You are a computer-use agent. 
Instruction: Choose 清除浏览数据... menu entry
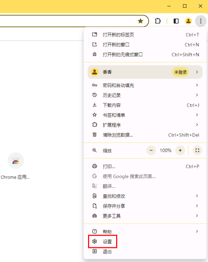(145, 135)
